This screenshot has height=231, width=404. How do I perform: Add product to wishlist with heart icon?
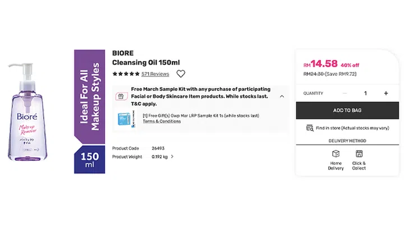coord(181,74)
